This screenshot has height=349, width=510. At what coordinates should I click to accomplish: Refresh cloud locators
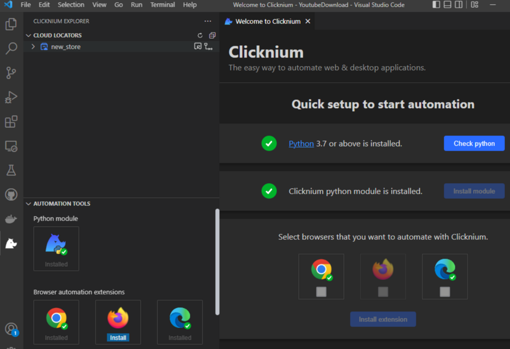coord(200,35)
